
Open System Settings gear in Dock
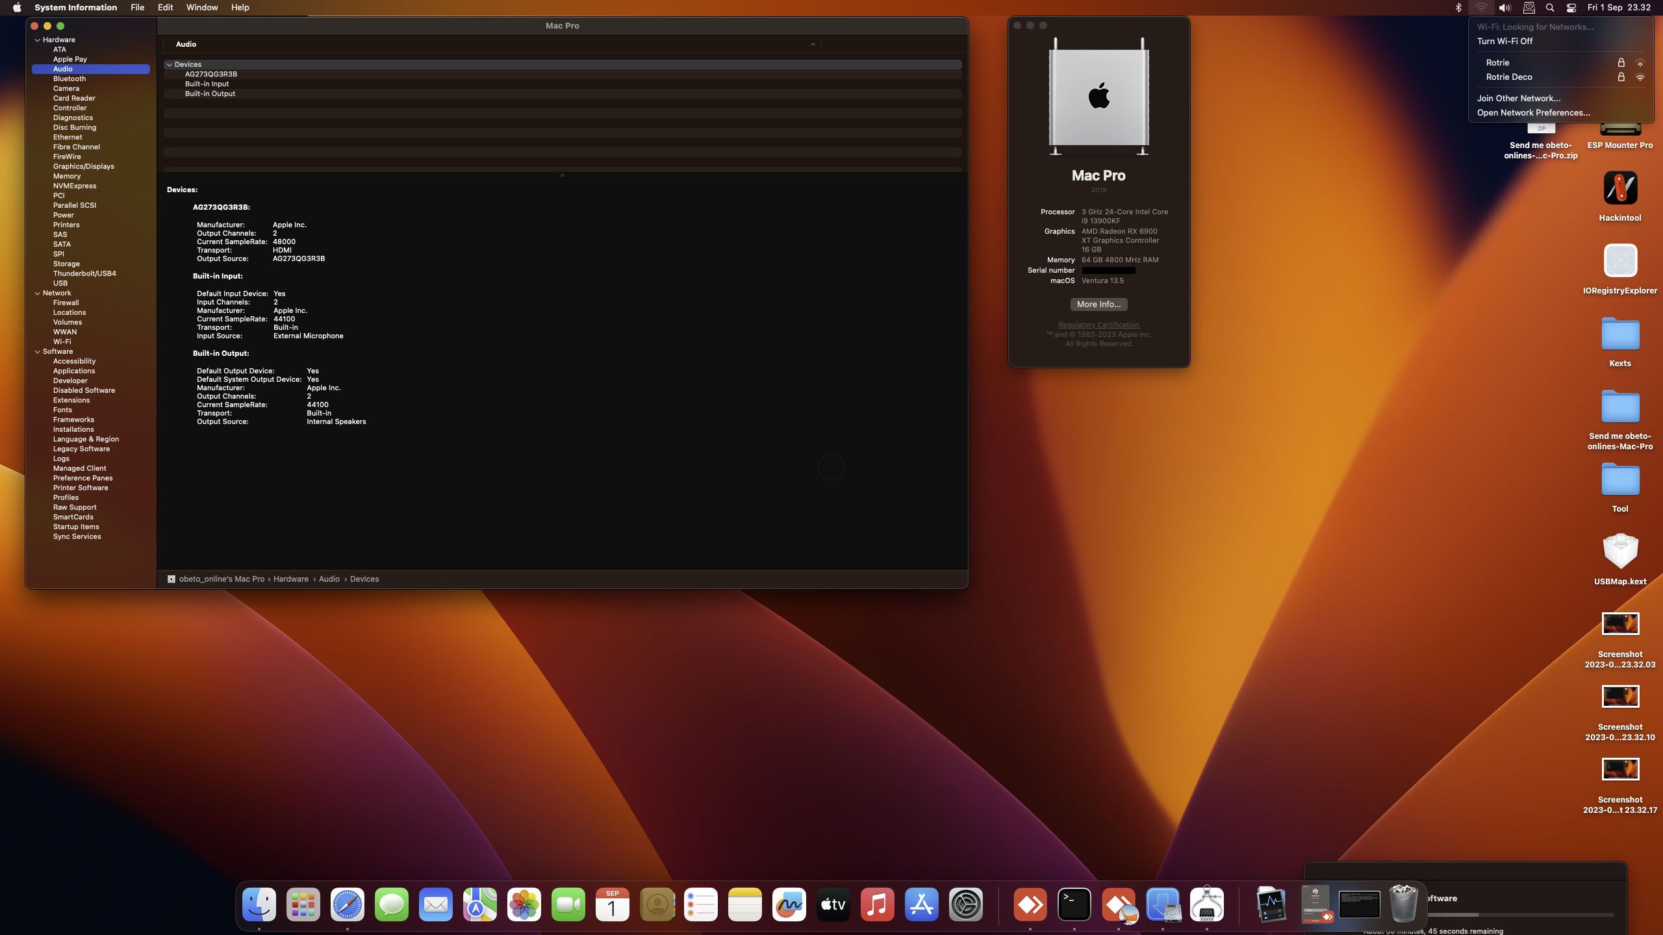(x=965, y=904)
